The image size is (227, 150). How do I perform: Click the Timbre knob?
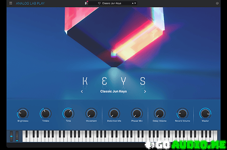45,114
